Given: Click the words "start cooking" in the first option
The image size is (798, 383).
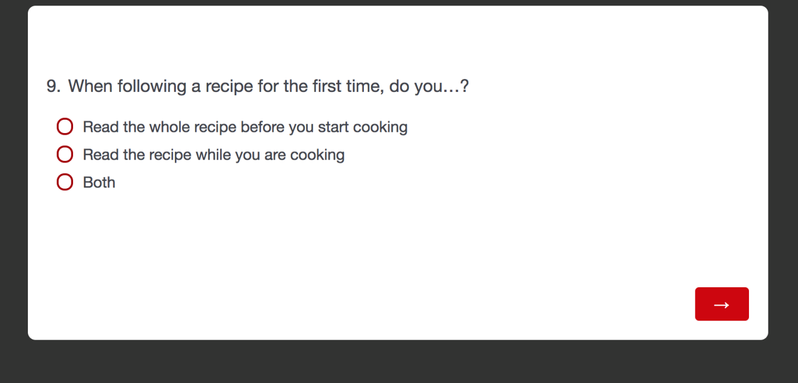Looking at the screenshot, I should click(363, 127).
